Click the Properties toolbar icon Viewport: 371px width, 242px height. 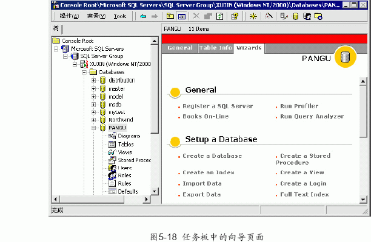click(x=208, y=16)
